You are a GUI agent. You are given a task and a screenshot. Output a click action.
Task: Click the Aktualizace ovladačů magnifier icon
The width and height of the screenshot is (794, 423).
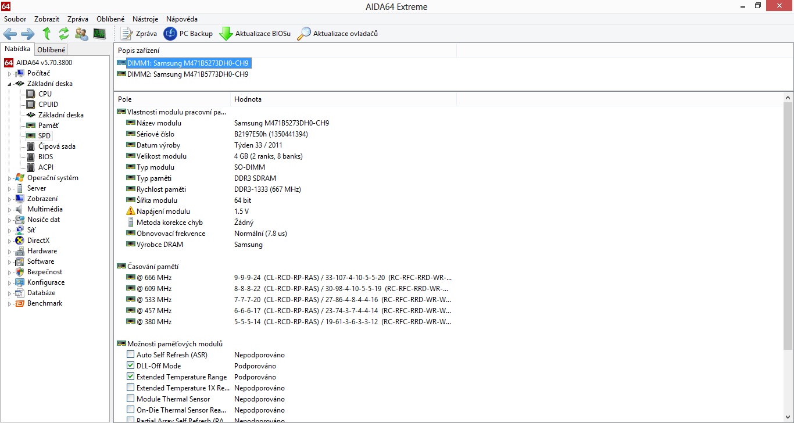point(304,34)
